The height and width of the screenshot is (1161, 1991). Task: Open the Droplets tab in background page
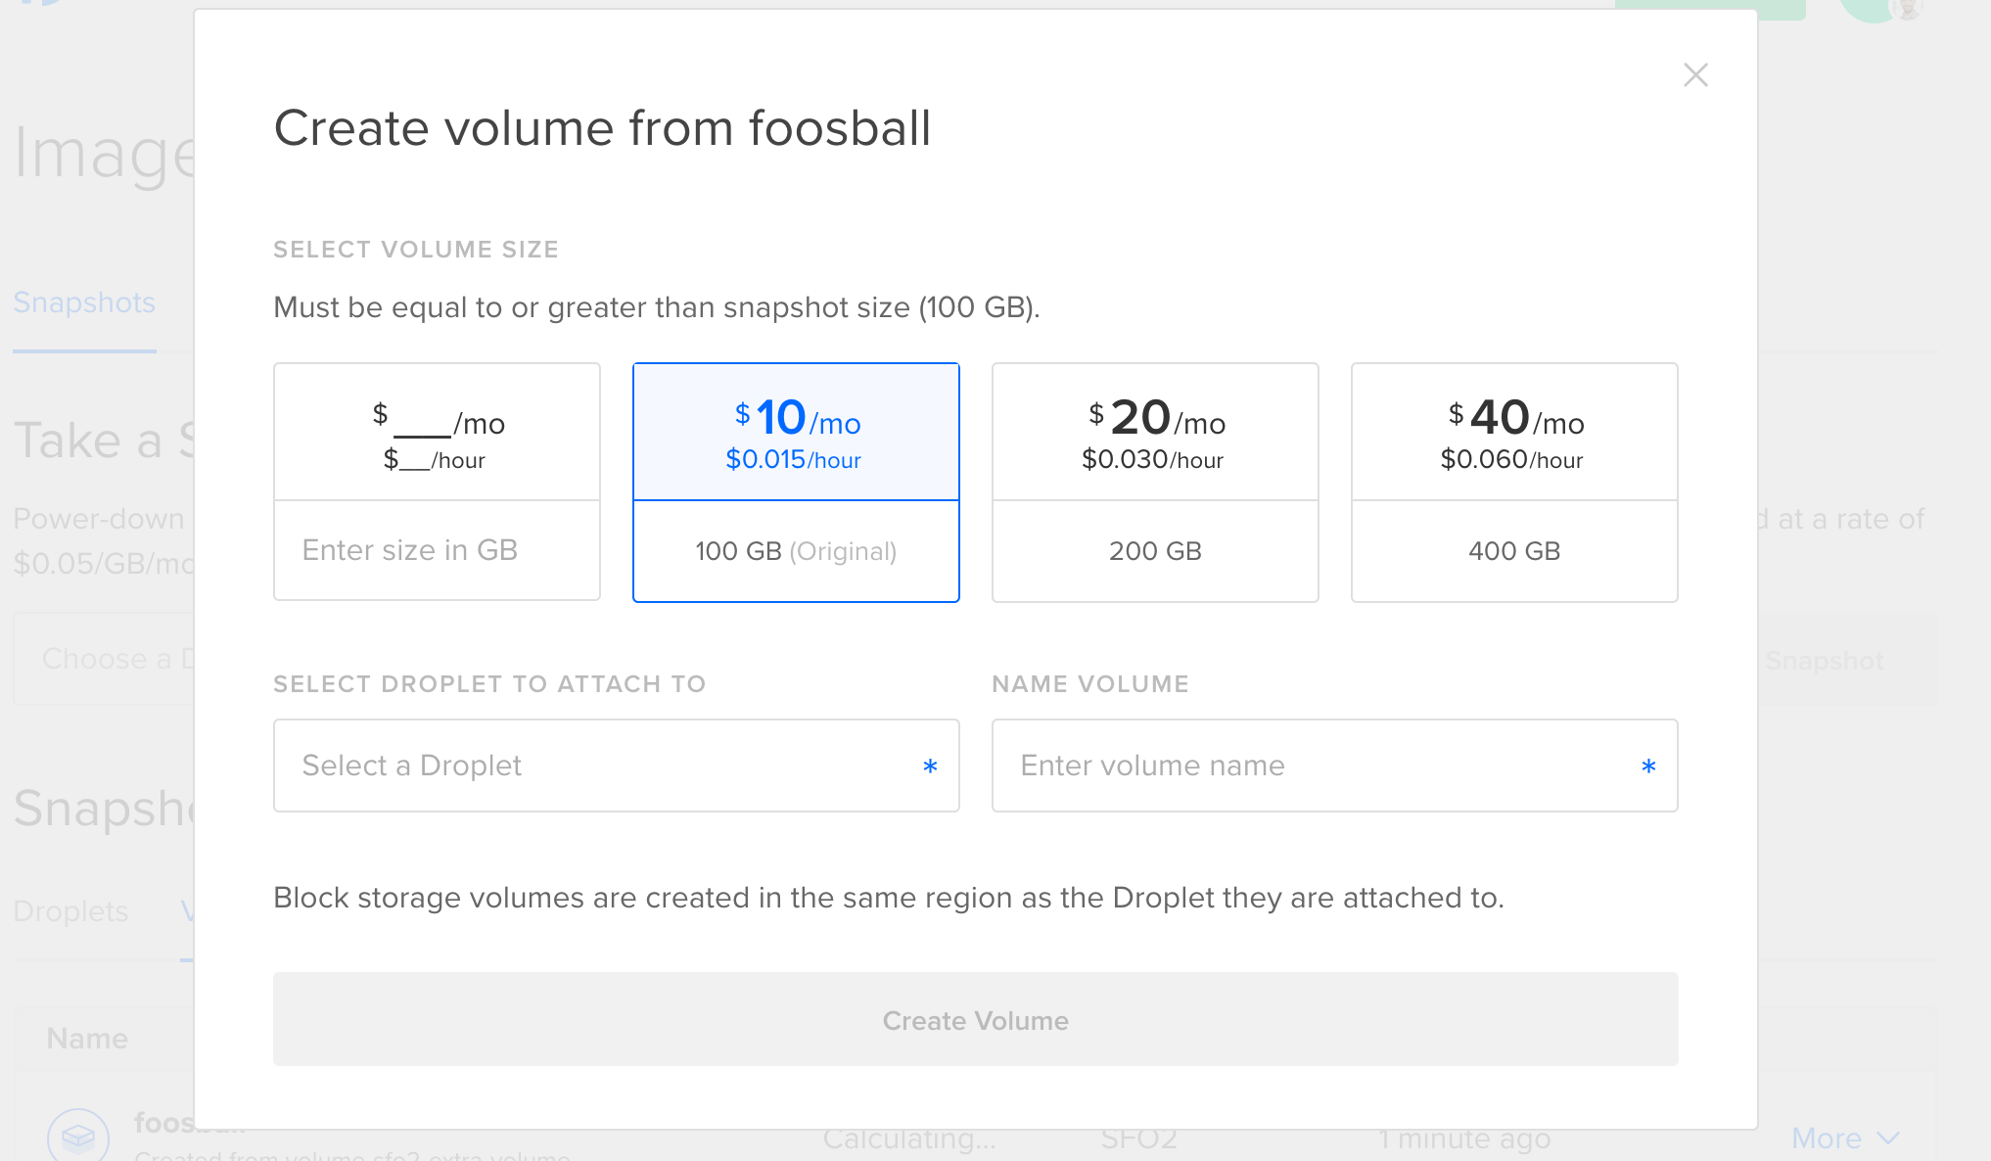[70, 911]
